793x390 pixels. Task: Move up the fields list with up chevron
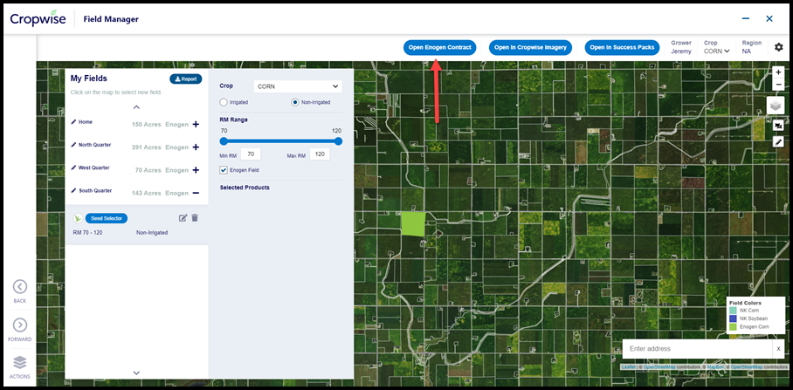136,107
